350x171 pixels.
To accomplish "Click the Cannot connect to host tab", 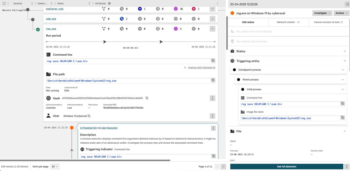I will pos(328,22).
